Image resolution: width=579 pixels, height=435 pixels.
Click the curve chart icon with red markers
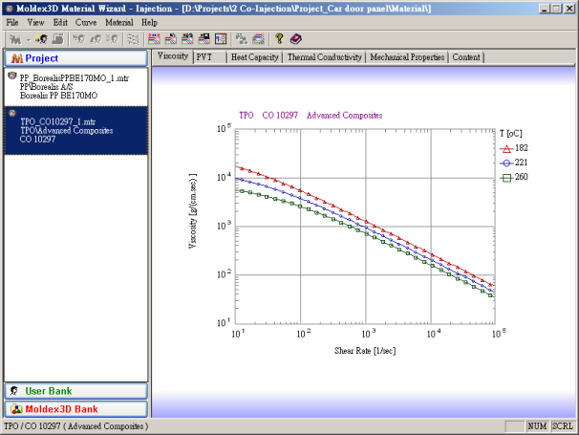(x=154, y=39)
